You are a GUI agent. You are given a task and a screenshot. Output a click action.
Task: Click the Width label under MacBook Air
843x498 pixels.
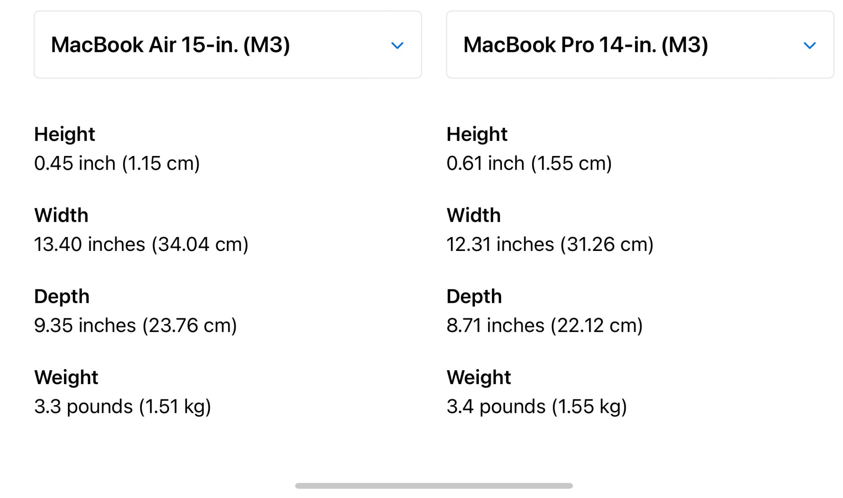pyautogui.click(x=61, y=215)
